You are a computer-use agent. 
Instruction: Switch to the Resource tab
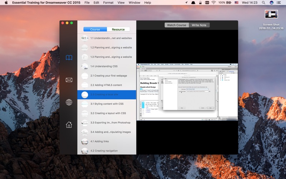[118, 29]
